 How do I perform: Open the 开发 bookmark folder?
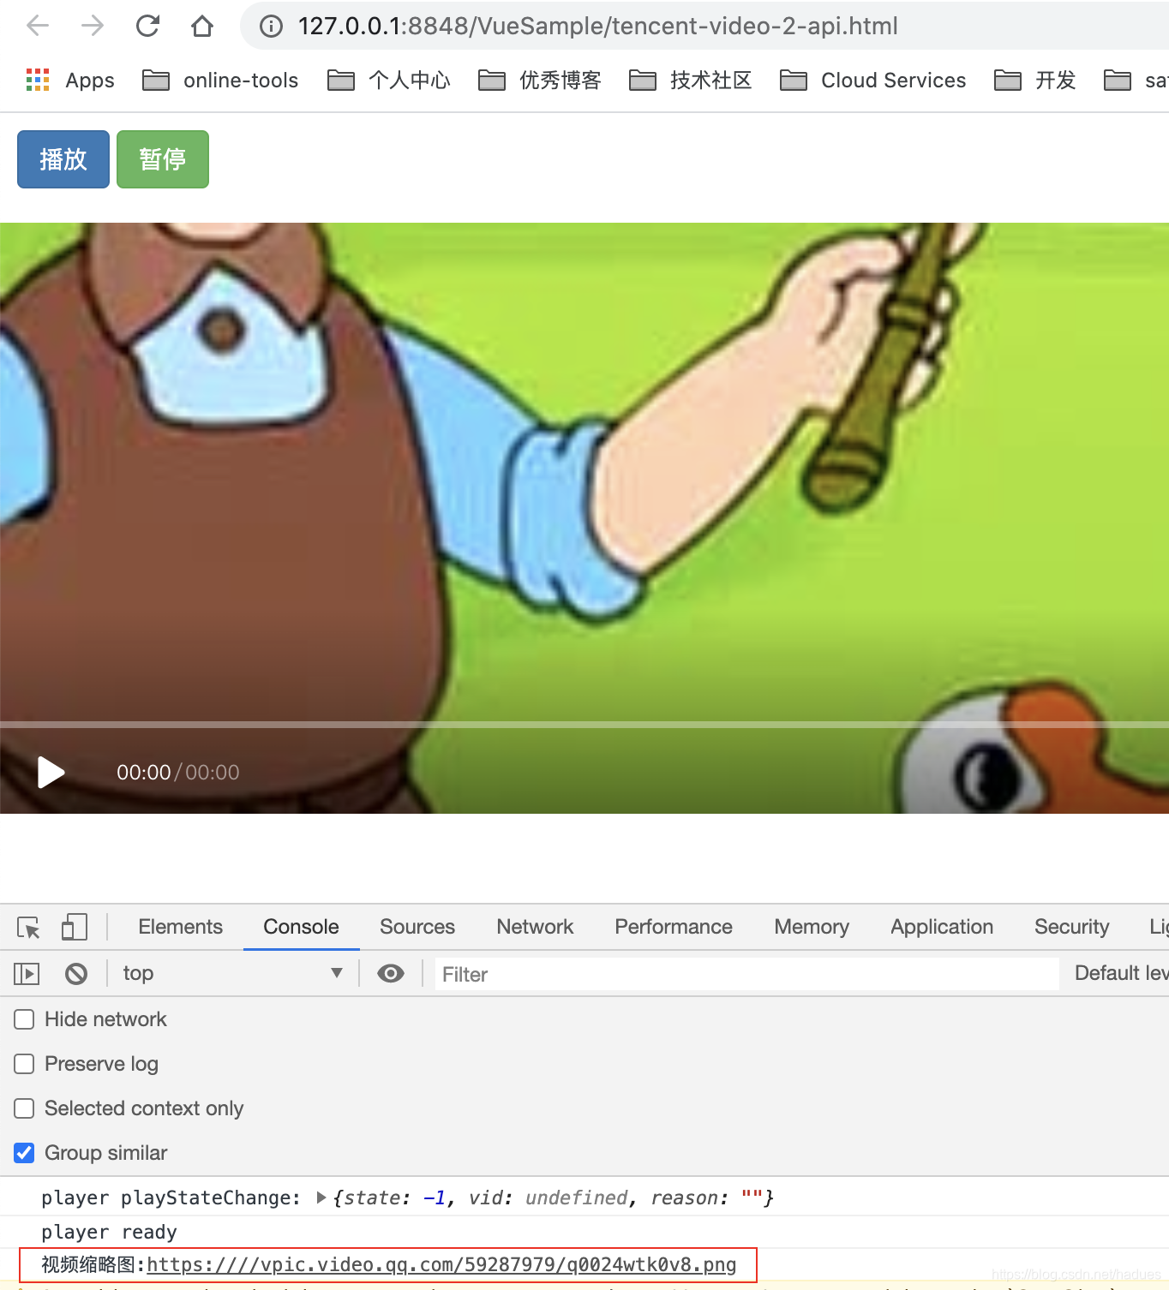pyautogui.click(x=1035, y=81)
